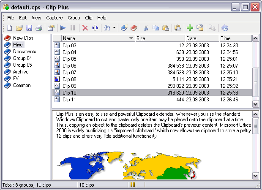Select Clip 03 in the list
Screen dimensions: 262x190
(152, 46)
